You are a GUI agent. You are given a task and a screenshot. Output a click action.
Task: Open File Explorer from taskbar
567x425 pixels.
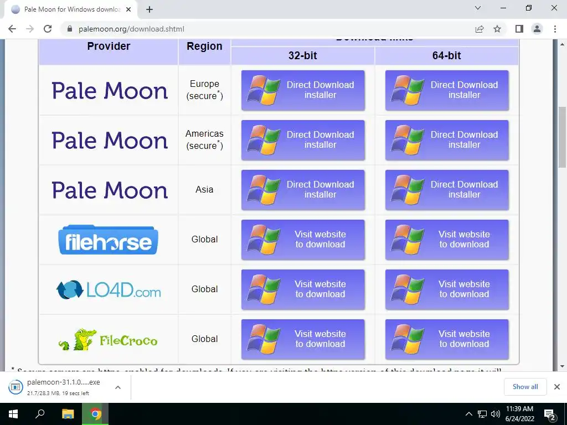coord(68,414)
